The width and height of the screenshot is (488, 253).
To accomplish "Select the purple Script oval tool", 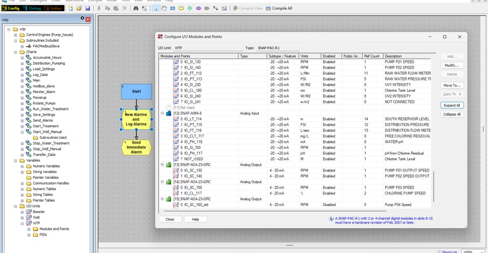I will click(x=198, y=9).
